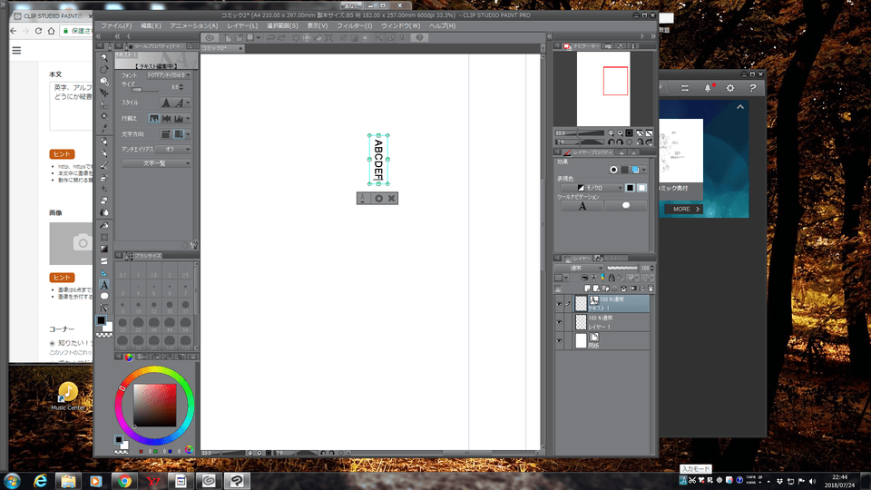Viewport: 871px width, 490px height.
Task: Select the テキスト 1 layer thumbnail
Action: point(582,304)
